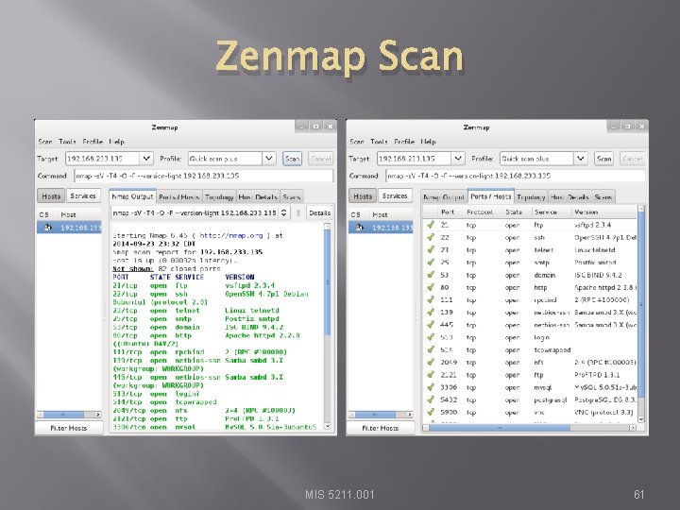Click green check icon for port 22
Viewport: 680px width, 510px height.
coord(431,237)
